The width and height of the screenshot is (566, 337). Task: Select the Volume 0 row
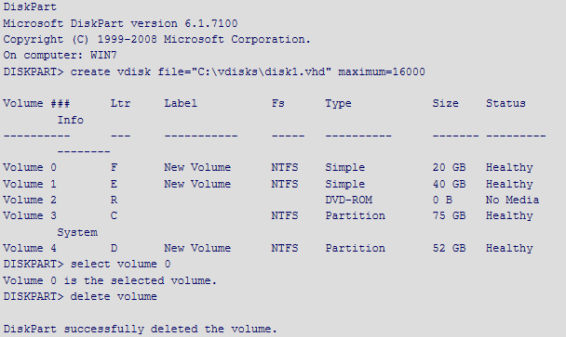268,167
